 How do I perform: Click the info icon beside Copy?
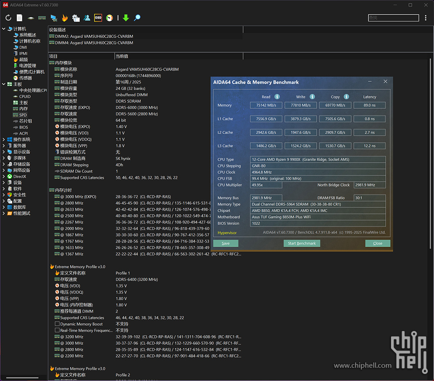[346, 97]
